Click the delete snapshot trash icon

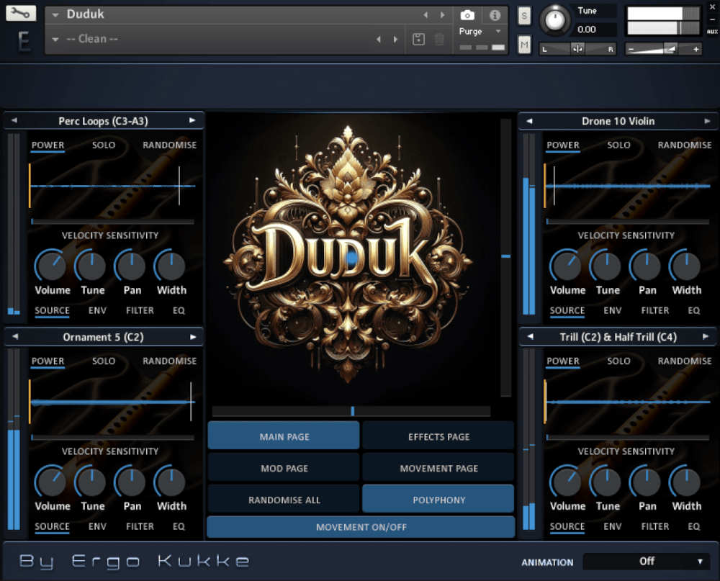[440, 40]
